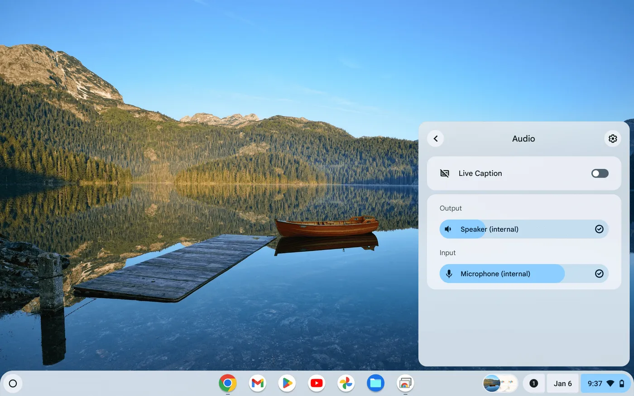Open Google Photos from the shelf
The width and height of the screenshot is (634, 396).
(x=346, y=383)
